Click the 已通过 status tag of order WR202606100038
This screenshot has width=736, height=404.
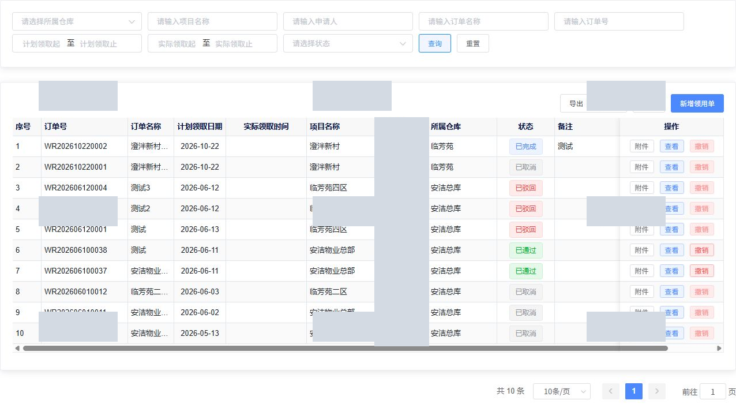[x=526, y=250]
